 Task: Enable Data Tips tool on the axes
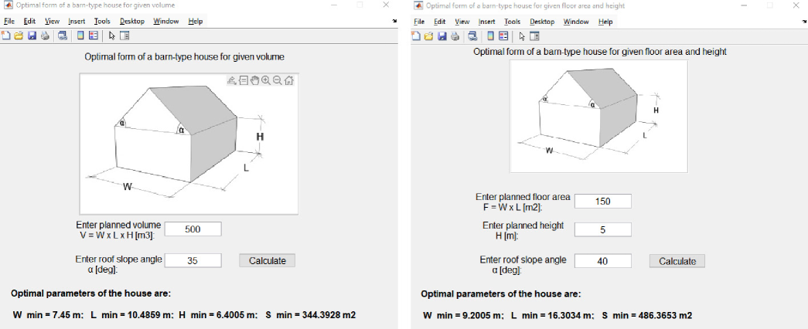pos(244,80)
